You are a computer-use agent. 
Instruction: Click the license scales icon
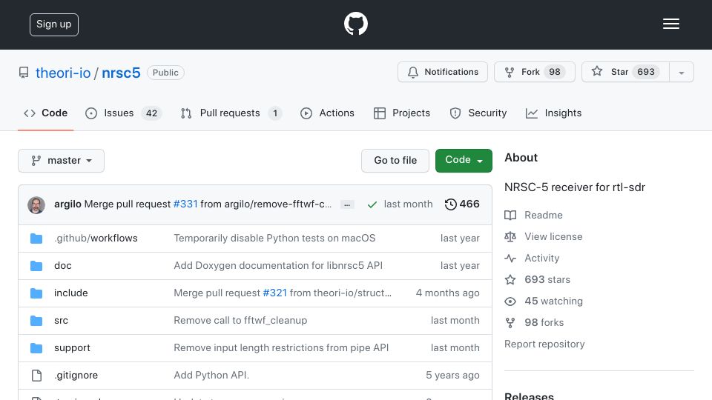click(510, 237)
